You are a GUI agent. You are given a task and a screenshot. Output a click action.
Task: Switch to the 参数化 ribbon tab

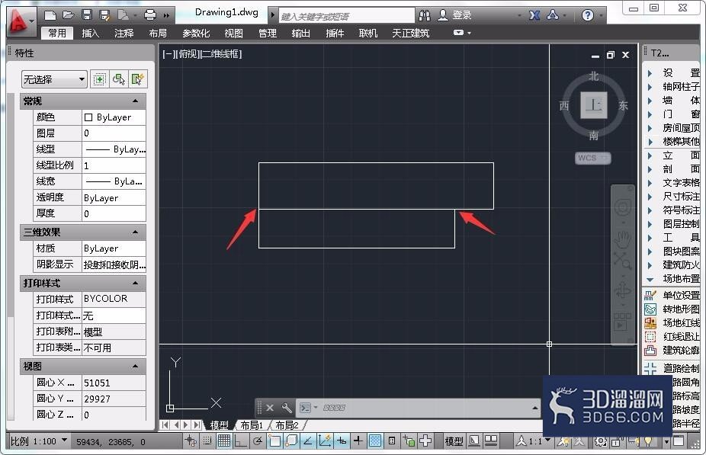tap(196, 34)
